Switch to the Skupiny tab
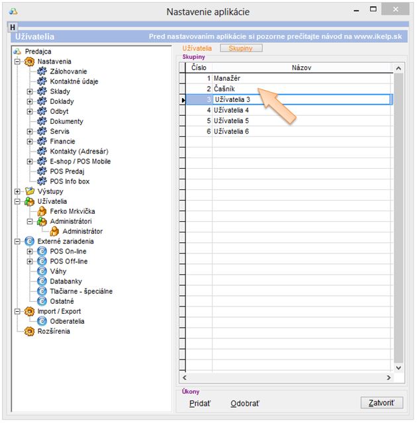417x423 pixels. coord(241,48)
